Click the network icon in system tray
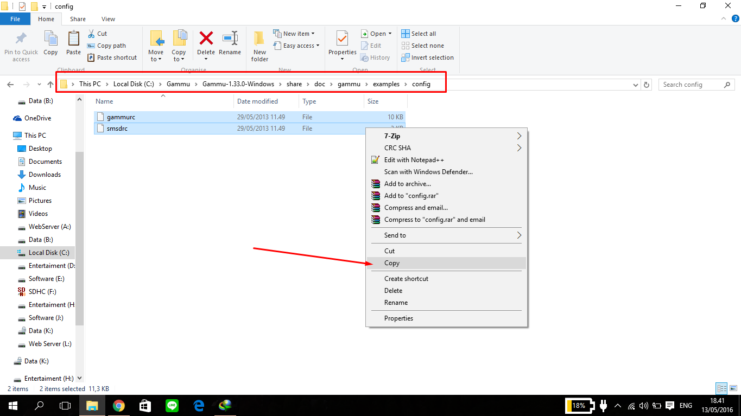Screen dimensions: 741x416 click(631, 405)
